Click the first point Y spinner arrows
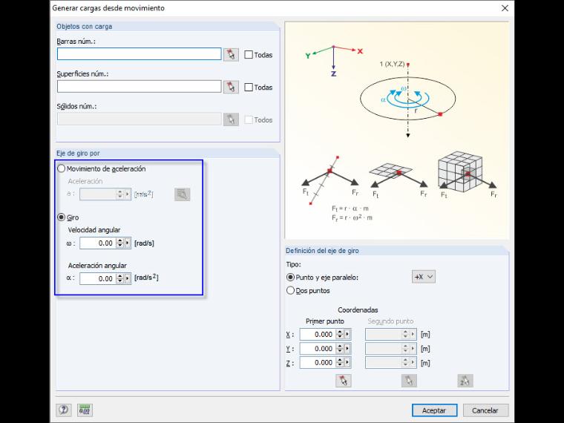This screenshot has width=564, height=423. 340,349
